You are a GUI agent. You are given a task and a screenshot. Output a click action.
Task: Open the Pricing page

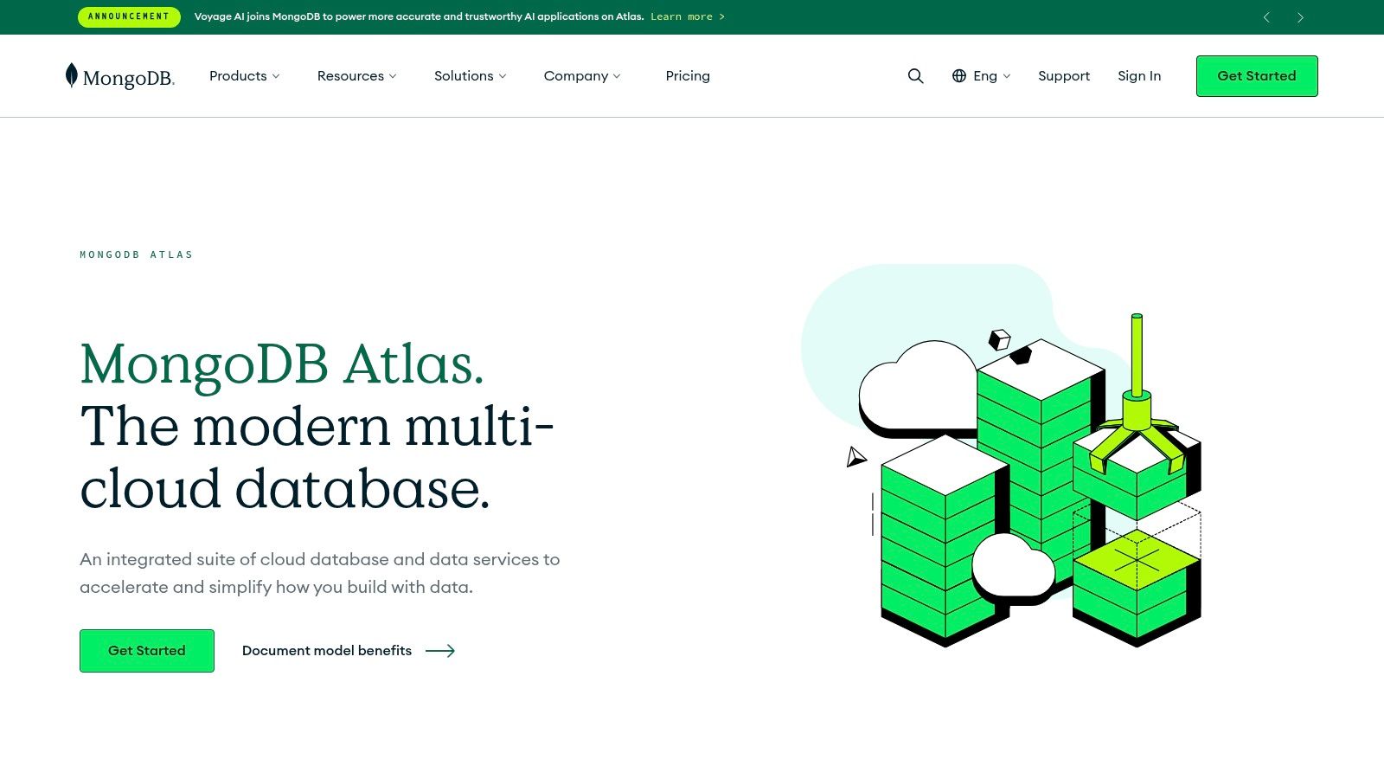pos(688,76)
